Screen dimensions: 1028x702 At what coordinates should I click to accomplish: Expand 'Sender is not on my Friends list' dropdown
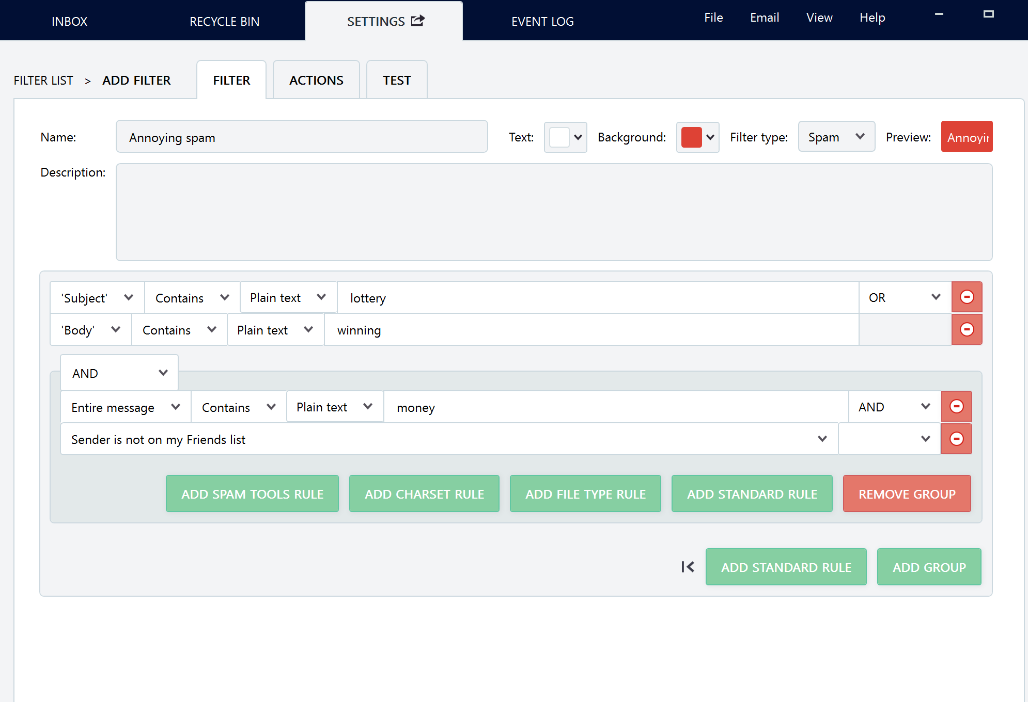point(449,439)
